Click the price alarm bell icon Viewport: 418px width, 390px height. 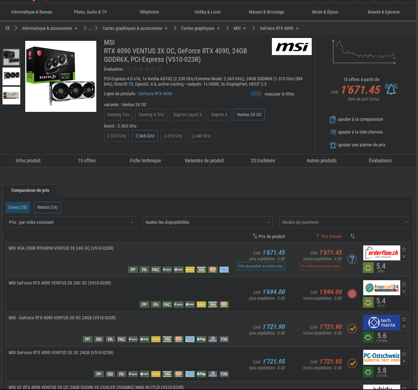click(333, 145)
